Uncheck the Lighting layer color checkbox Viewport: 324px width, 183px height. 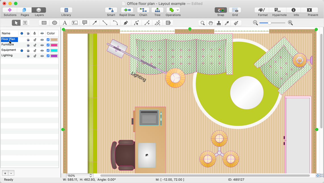pos(48,56)
